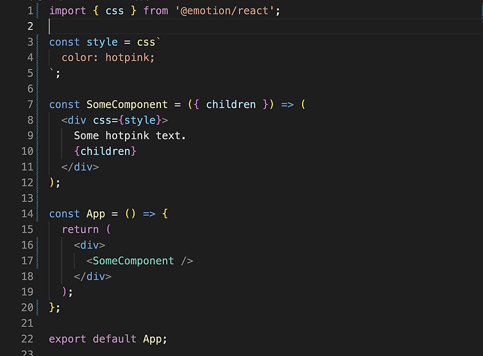The width and height of the screenshot is (483, 356).
Task: Click 'App' identifier on line 14
Action: click(95, 214)
